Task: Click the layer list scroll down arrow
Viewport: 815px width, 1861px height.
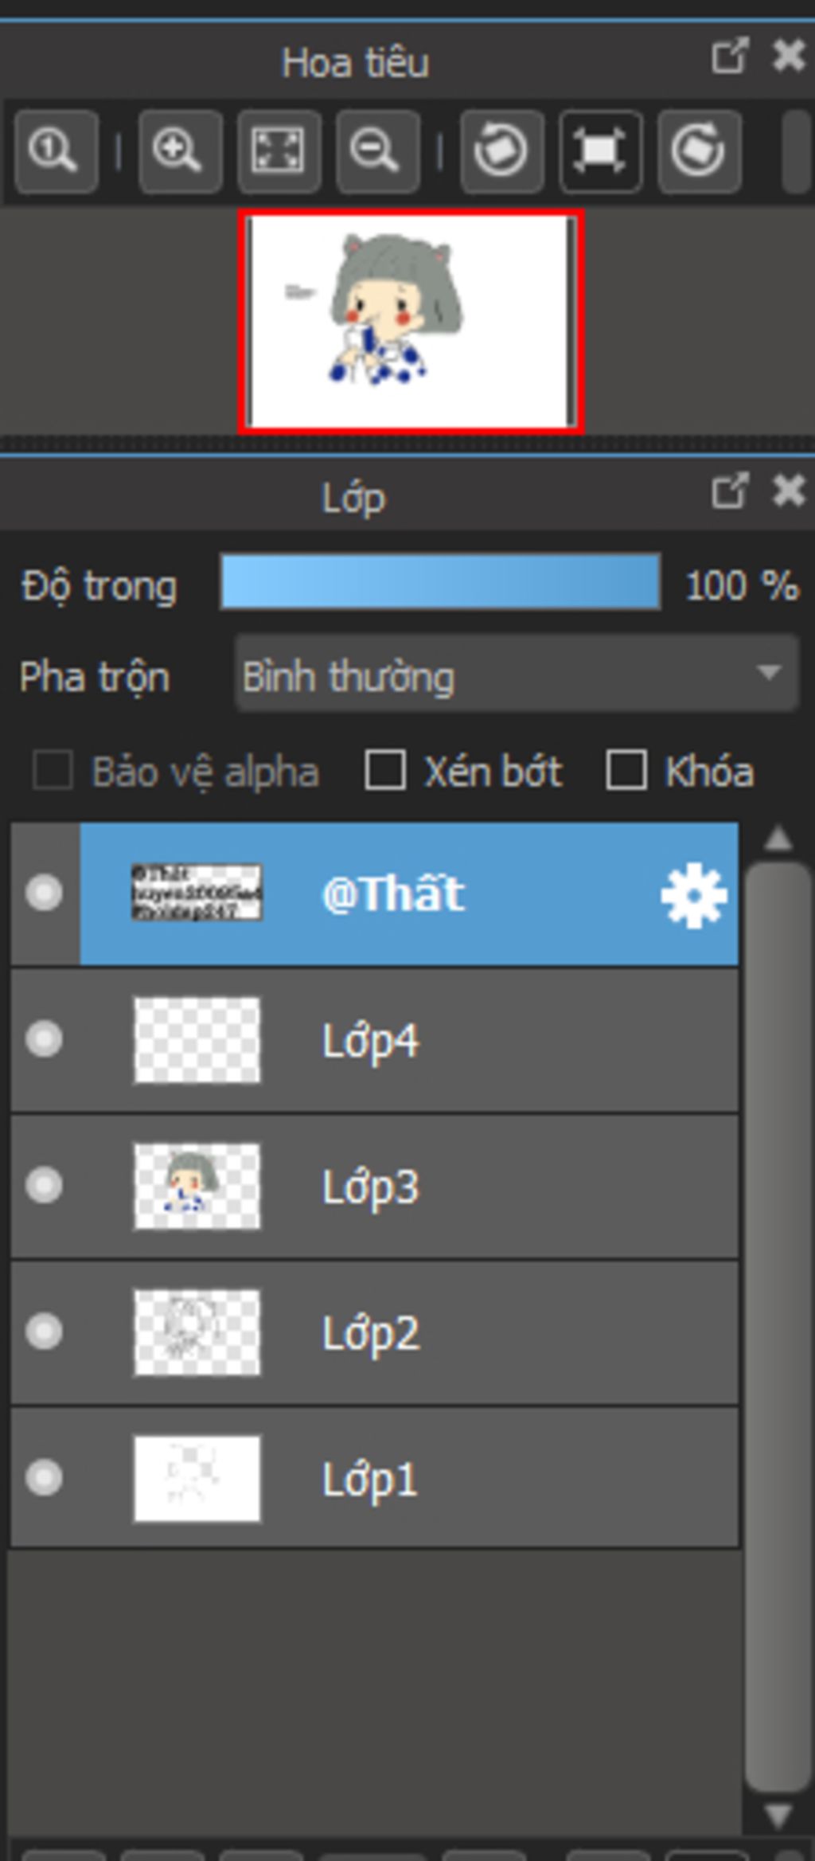Action: tap(778, 1816)
